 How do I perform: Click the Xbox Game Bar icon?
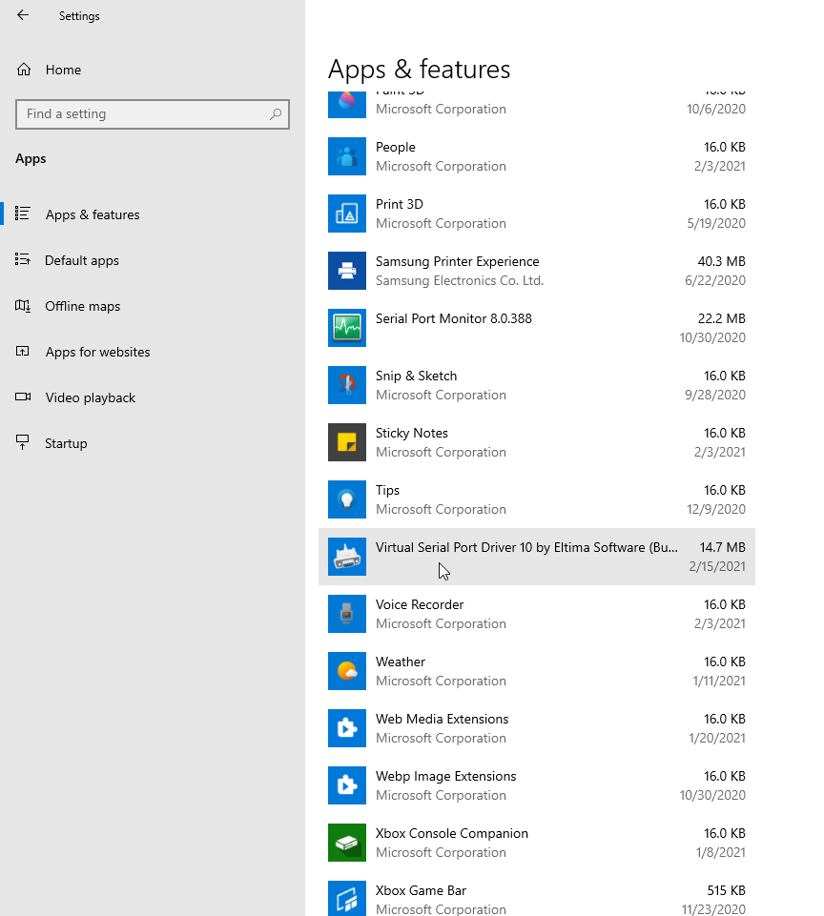coord(347,899)
